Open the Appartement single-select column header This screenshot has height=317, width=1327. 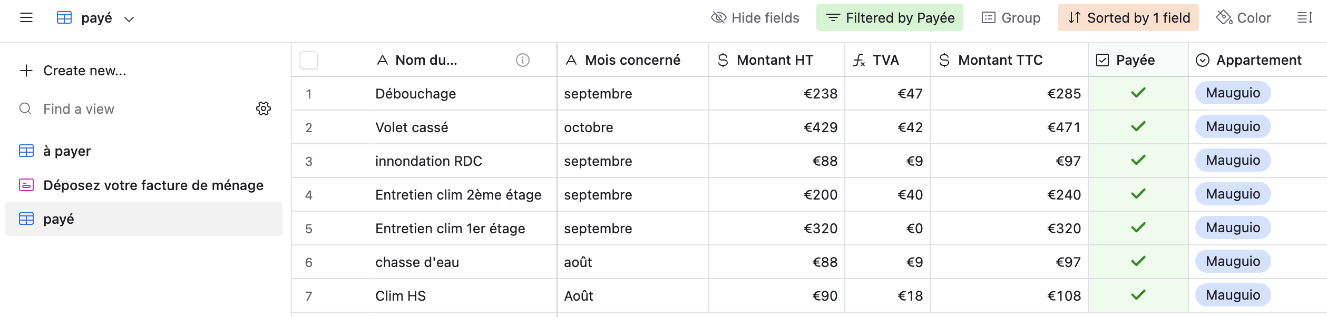[x=1258, y=60]
